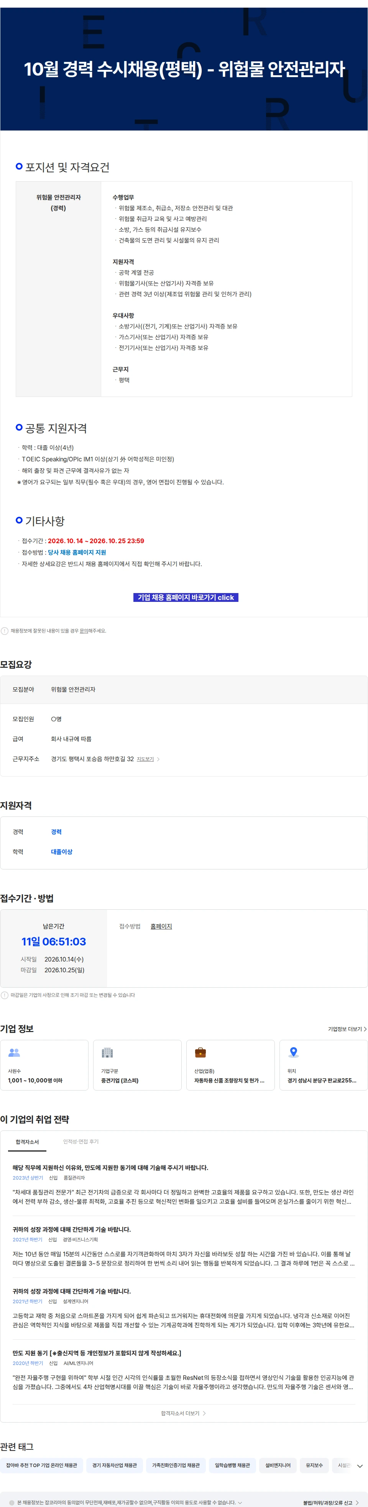The height and width of the screenshot is (1507, 368).
Task: Click the location pin icon for 위치
Action: pyautogui.click(x=293, y=1053)
